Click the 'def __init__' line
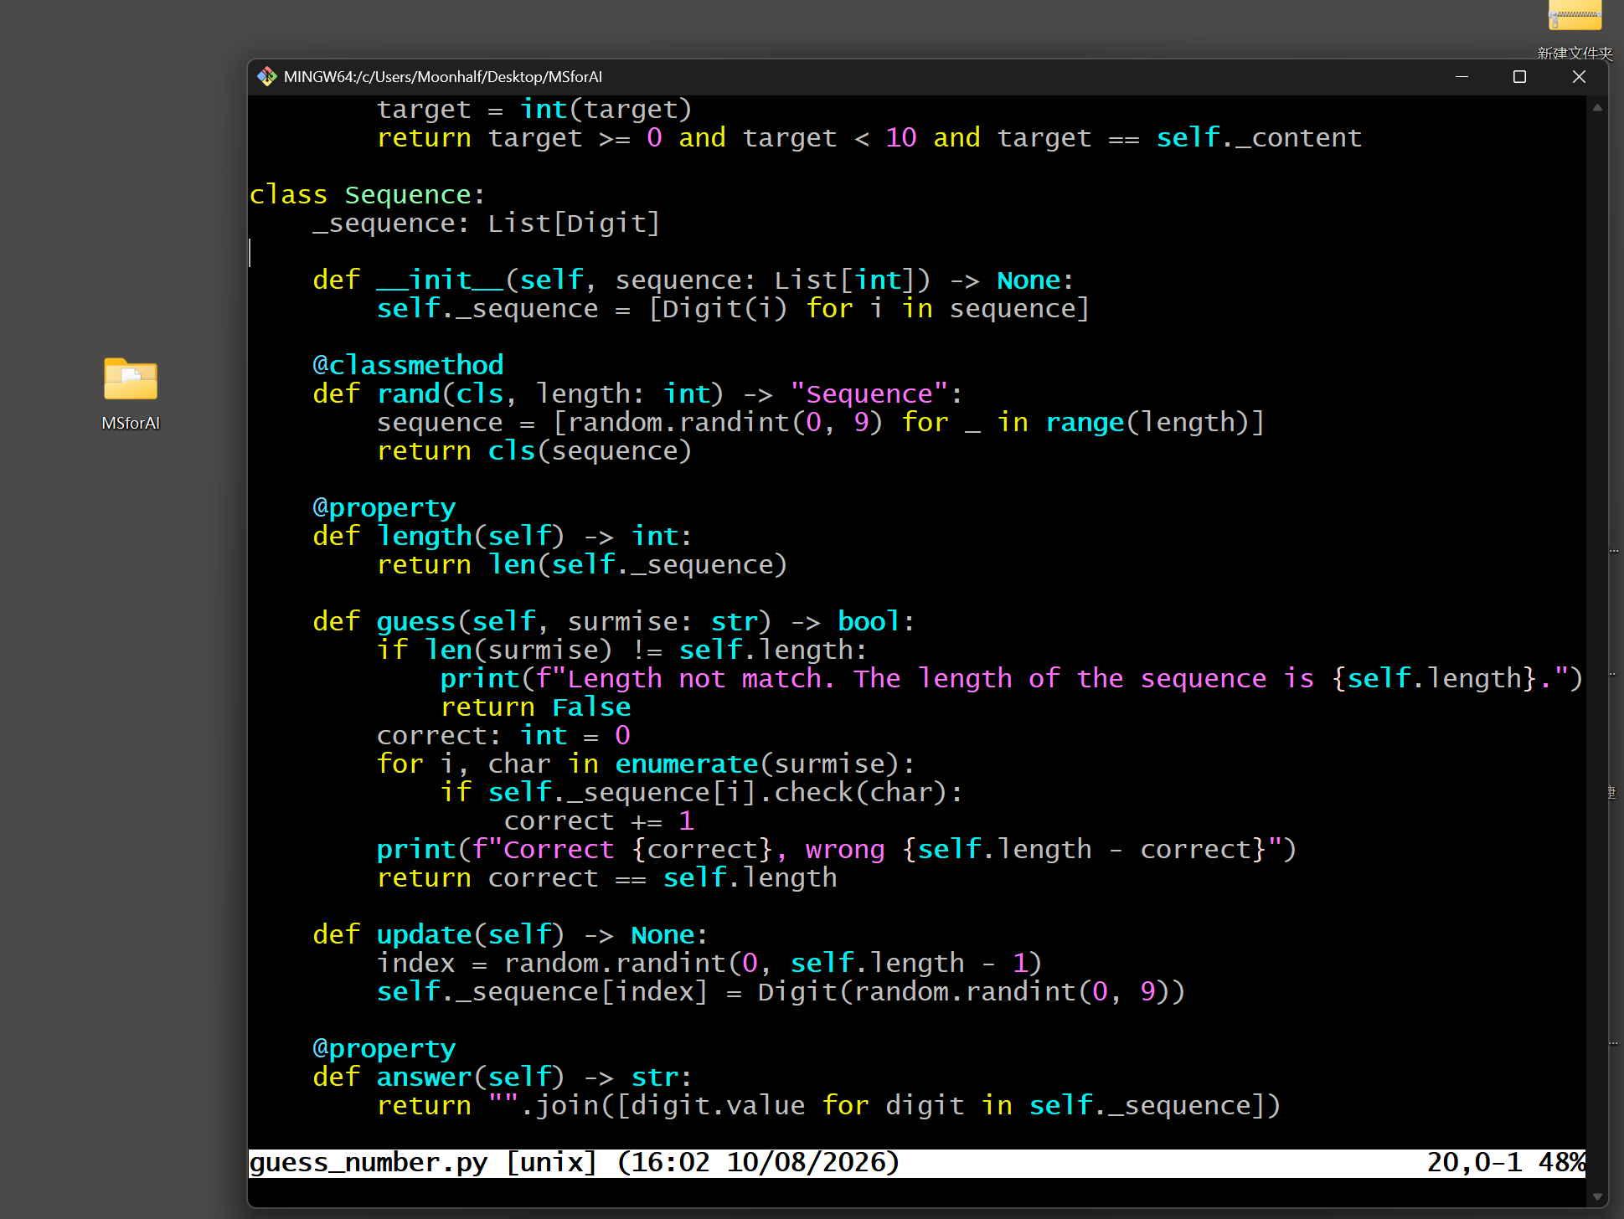1624x1219 pixels. [693, 280]
